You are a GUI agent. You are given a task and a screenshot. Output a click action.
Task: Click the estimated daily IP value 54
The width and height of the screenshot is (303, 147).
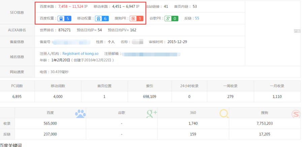pyautogui.click(x=100, y=30)
